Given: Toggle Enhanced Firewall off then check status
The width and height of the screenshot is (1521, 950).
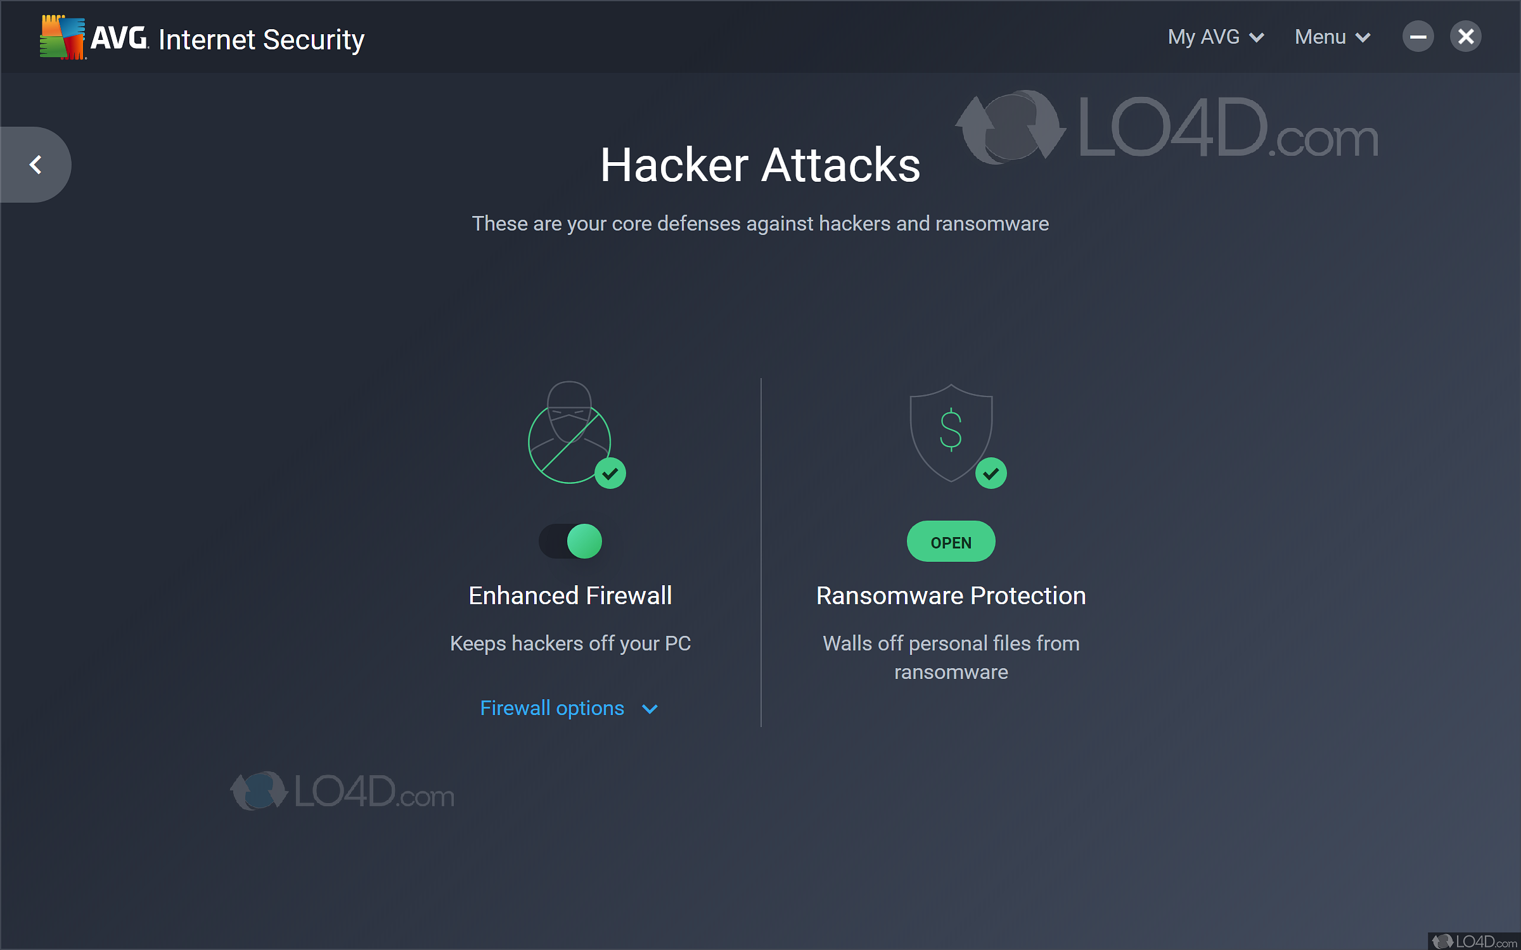Looking at the screenshot, I should click(570, 541).
